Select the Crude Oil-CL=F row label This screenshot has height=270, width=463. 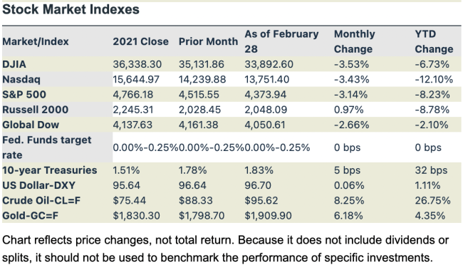tap(41, 201)
